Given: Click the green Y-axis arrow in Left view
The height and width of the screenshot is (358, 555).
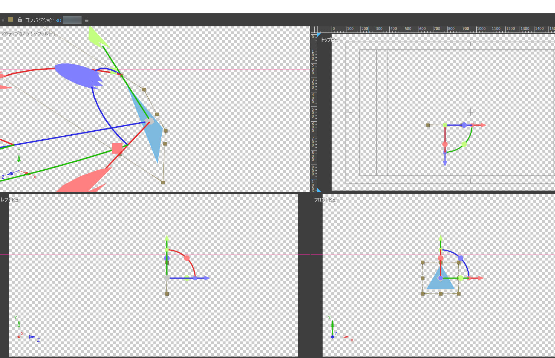Looking at the screenshot, I should [167, 239].
